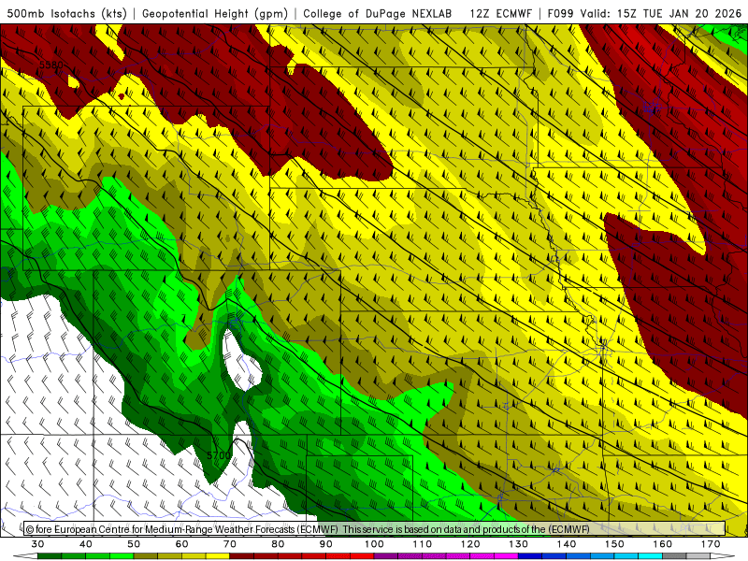
Task: Click the "12Z ECMWF" model run text
Action: coord(500,13)
